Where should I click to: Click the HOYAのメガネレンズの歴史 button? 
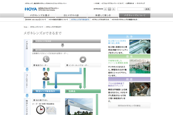[129, 105]
